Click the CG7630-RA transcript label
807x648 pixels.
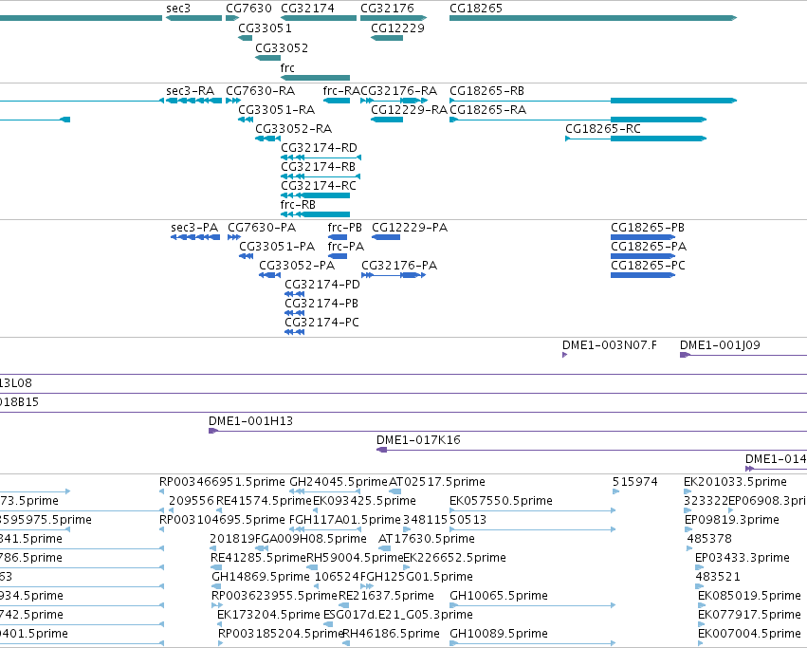click(261, 91)
